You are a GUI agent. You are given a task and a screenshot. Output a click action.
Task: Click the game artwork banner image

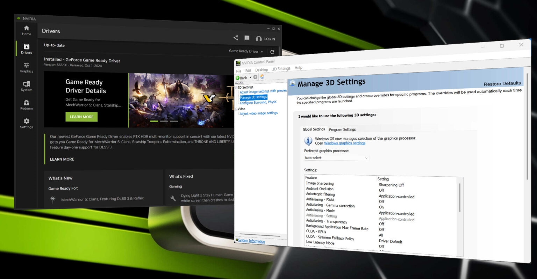click(x=181, y=100)
